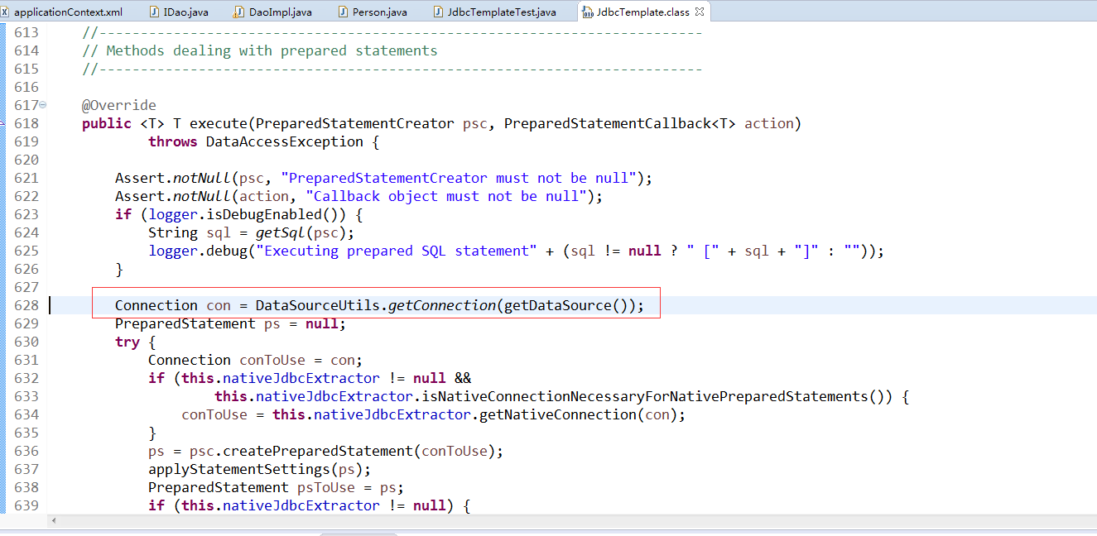Click the "Callback object must not be null" string
The height and width of the screenshot is (536, 1097).
[445, 196]
